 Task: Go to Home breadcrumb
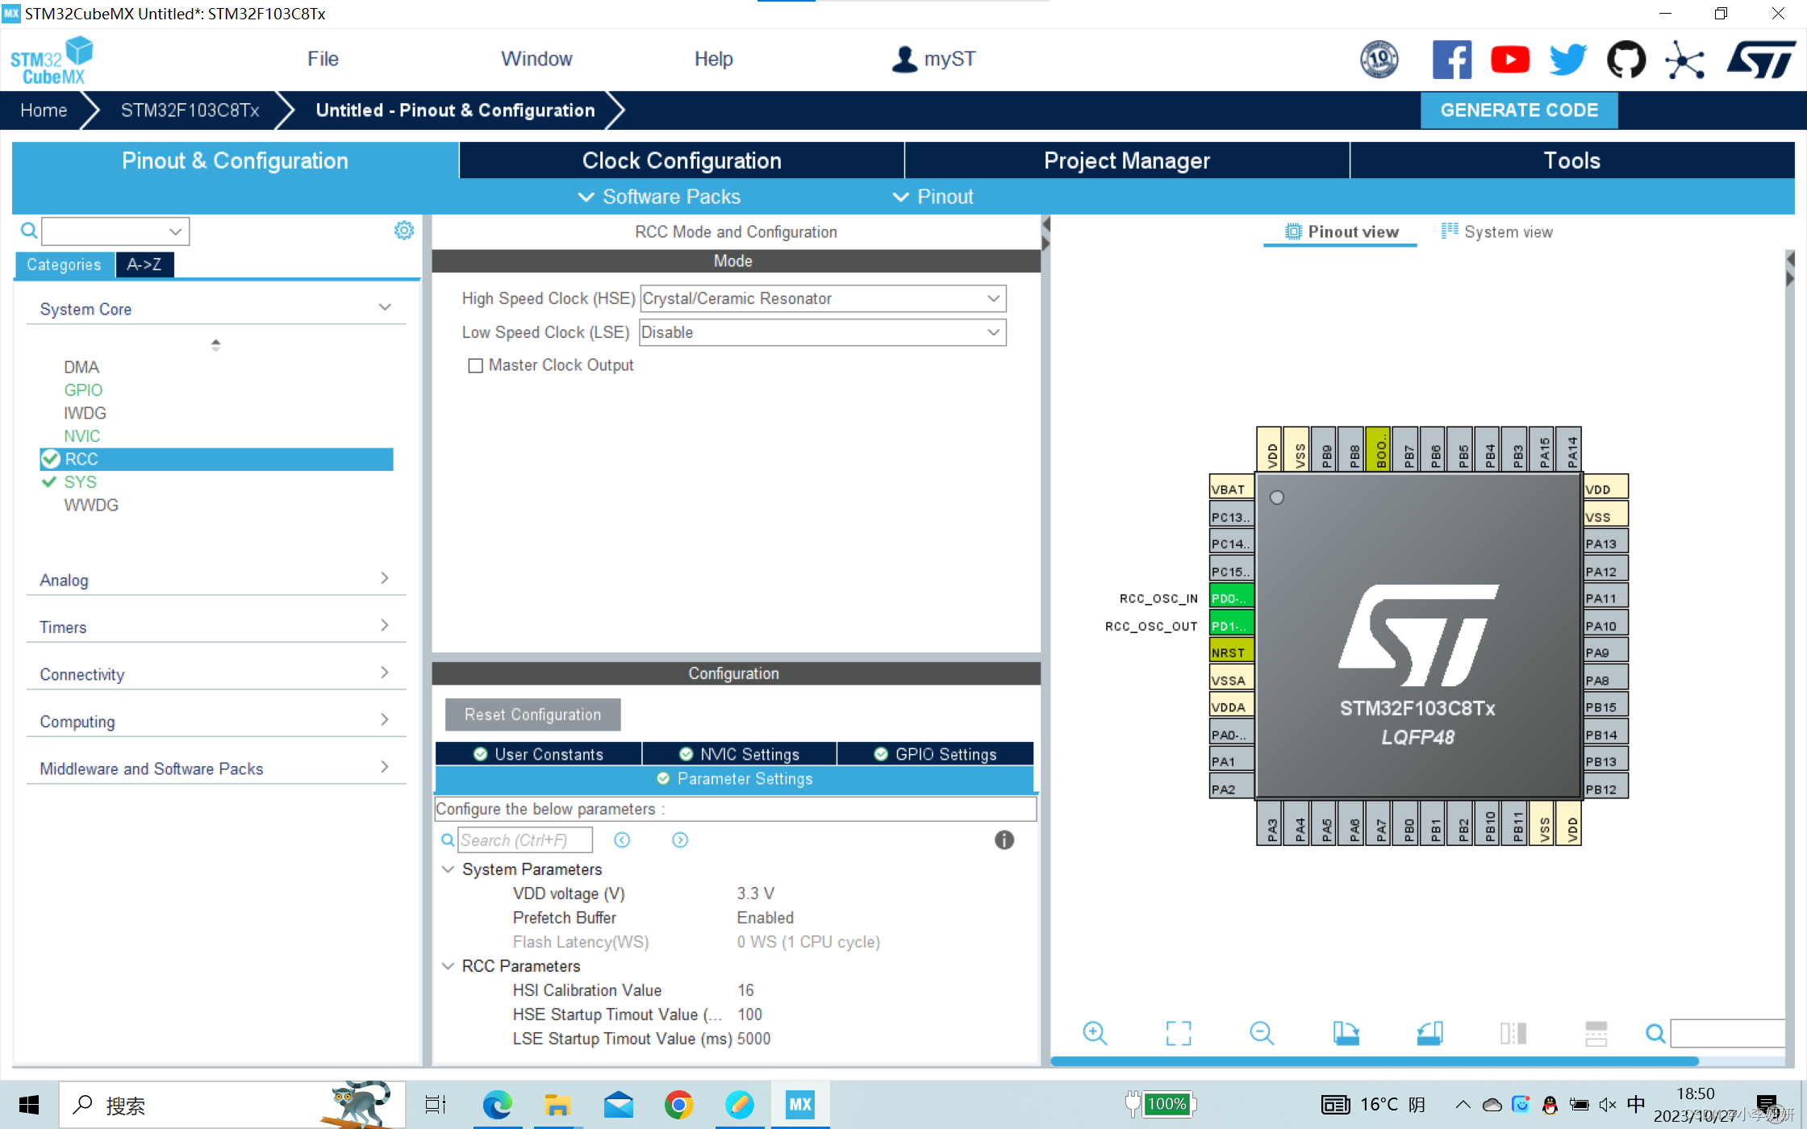[44, 110]
